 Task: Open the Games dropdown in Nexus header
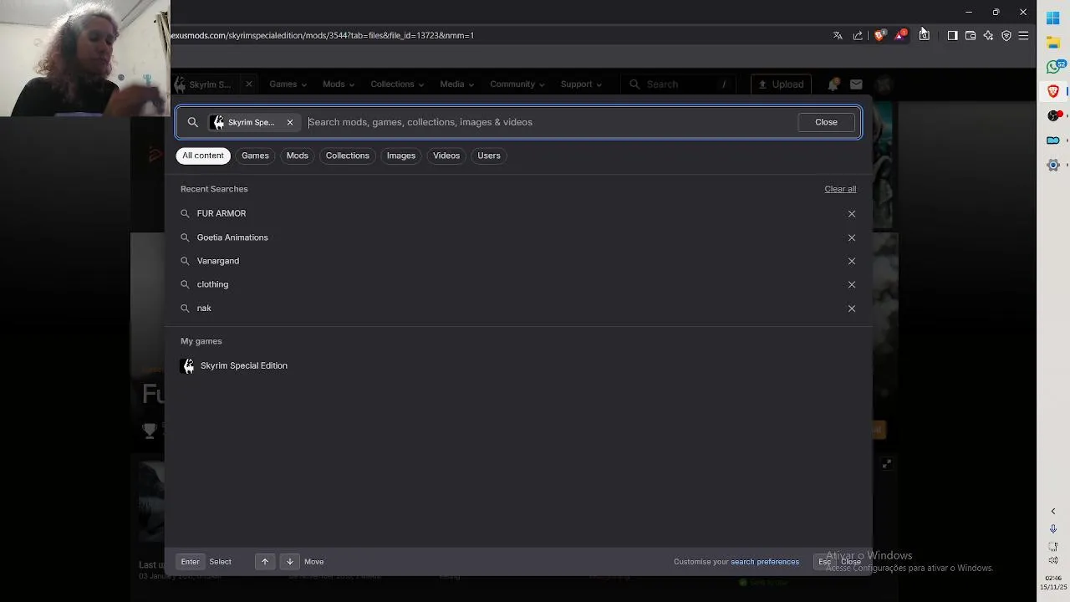coord(288,84)
